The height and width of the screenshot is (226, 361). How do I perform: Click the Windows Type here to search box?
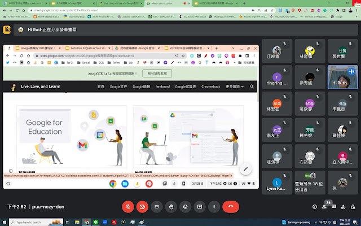[36, 222]
